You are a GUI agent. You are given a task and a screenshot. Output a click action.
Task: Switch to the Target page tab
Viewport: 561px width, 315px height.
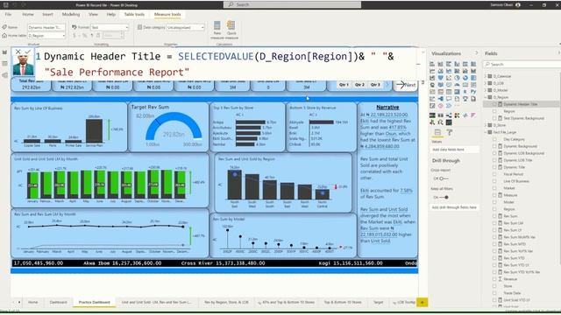click(x=378, y=303)
